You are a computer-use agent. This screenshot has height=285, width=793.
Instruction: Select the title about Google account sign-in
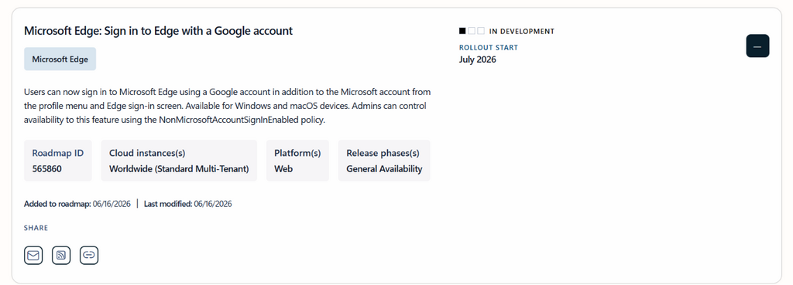[x=158, y=31]
